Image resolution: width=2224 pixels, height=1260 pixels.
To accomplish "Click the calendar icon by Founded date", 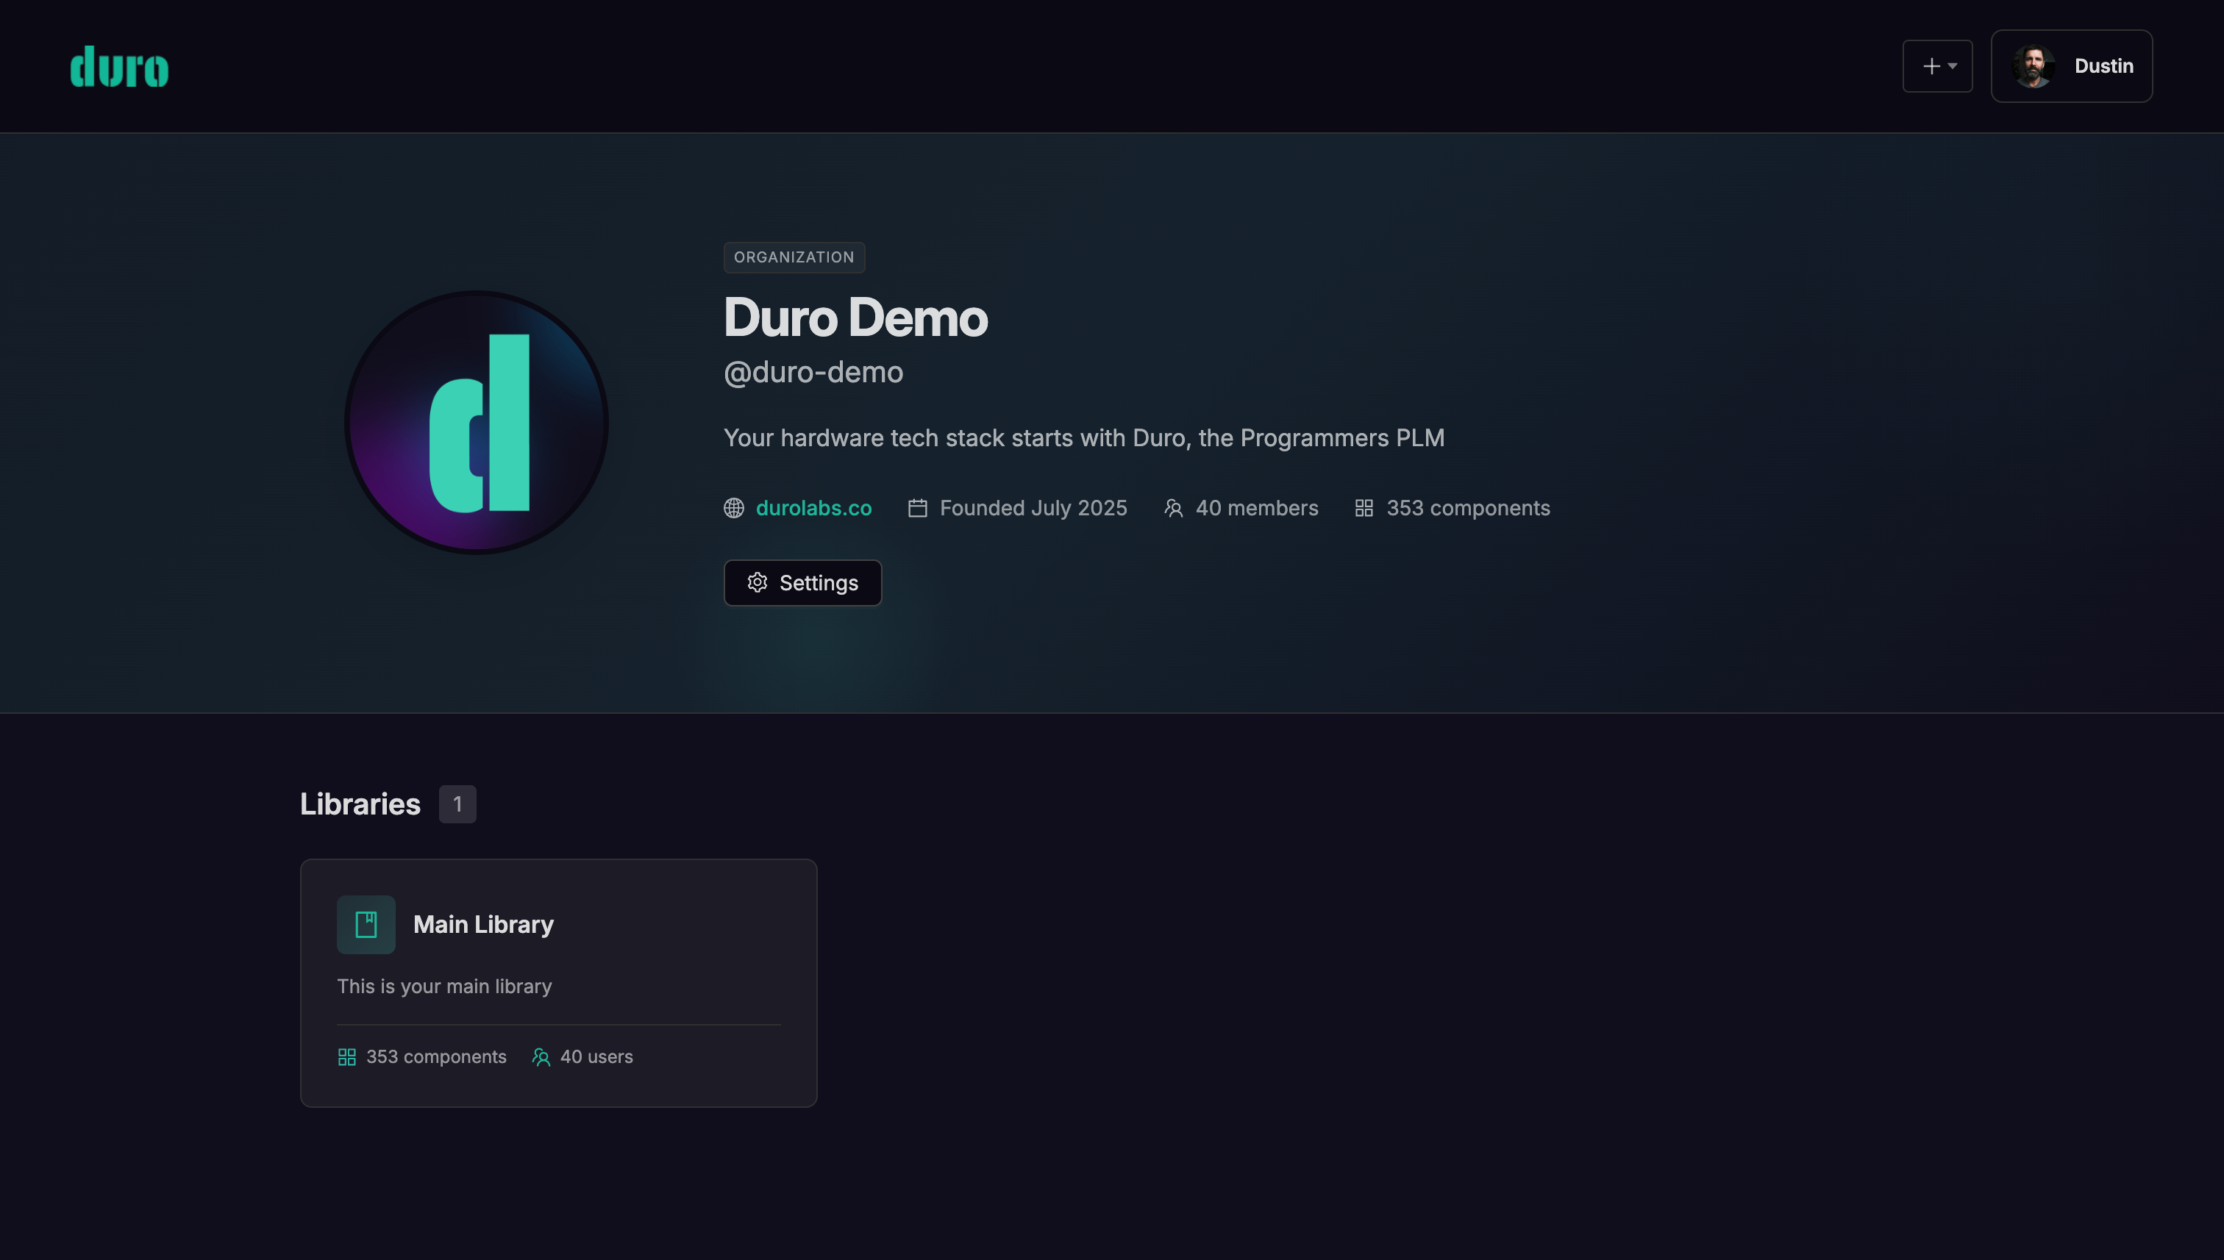I will pos(917,508).
